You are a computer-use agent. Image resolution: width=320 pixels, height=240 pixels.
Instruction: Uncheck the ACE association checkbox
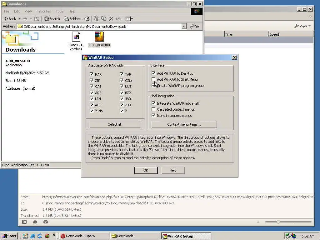click(92, 105)
